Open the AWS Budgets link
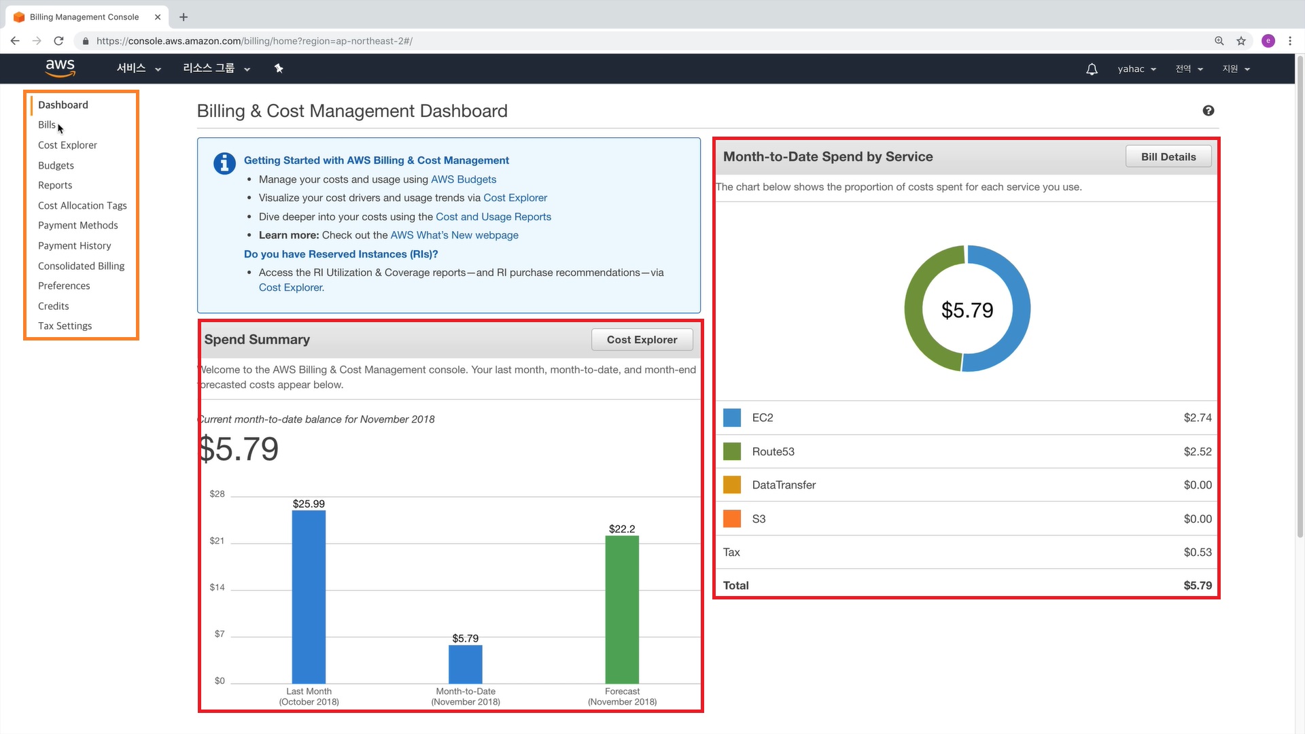The width and height of the screenshot is (1305, 734). click(464, 179)
